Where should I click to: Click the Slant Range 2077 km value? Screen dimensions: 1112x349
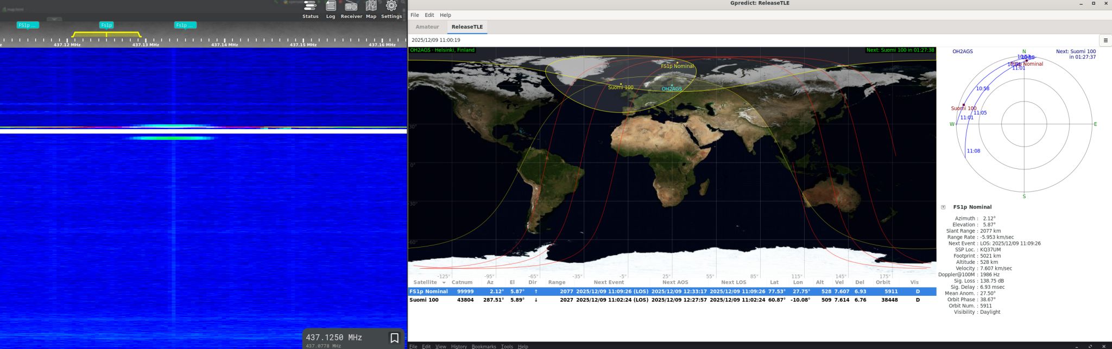990,231
